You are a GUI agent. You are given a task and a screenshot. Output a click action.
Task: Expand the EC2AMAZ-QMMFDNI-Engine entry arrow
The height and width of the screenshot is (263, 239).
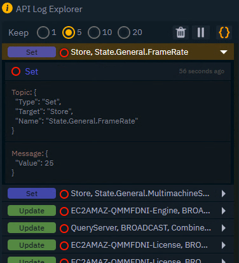223,211
